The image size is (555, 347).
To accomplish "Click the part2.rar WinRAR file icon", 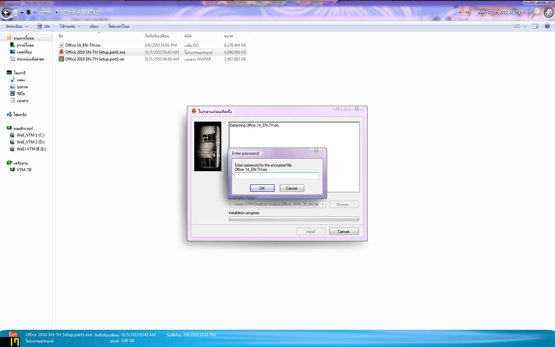I will pos(62,59).
